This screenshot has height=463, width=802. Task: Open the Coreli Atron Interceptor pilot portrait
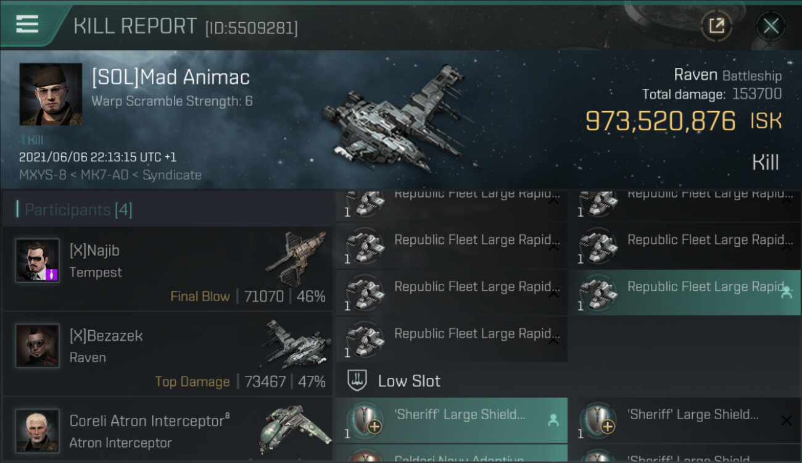(38, 430)
